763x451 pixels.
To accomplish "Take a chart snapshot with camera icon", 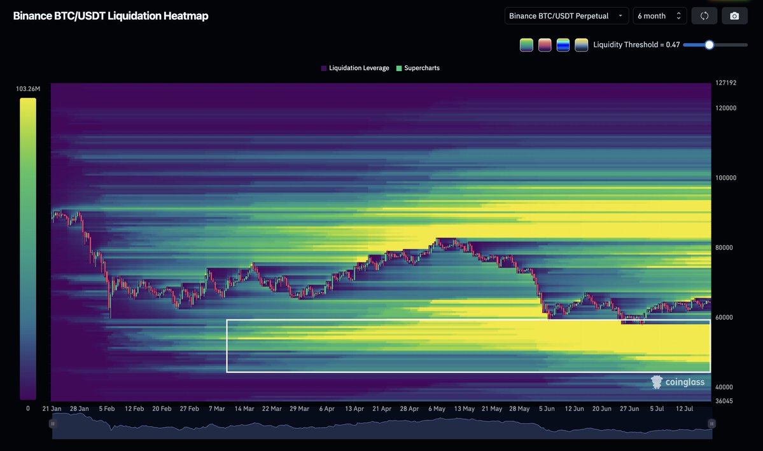I will (734, 16).
